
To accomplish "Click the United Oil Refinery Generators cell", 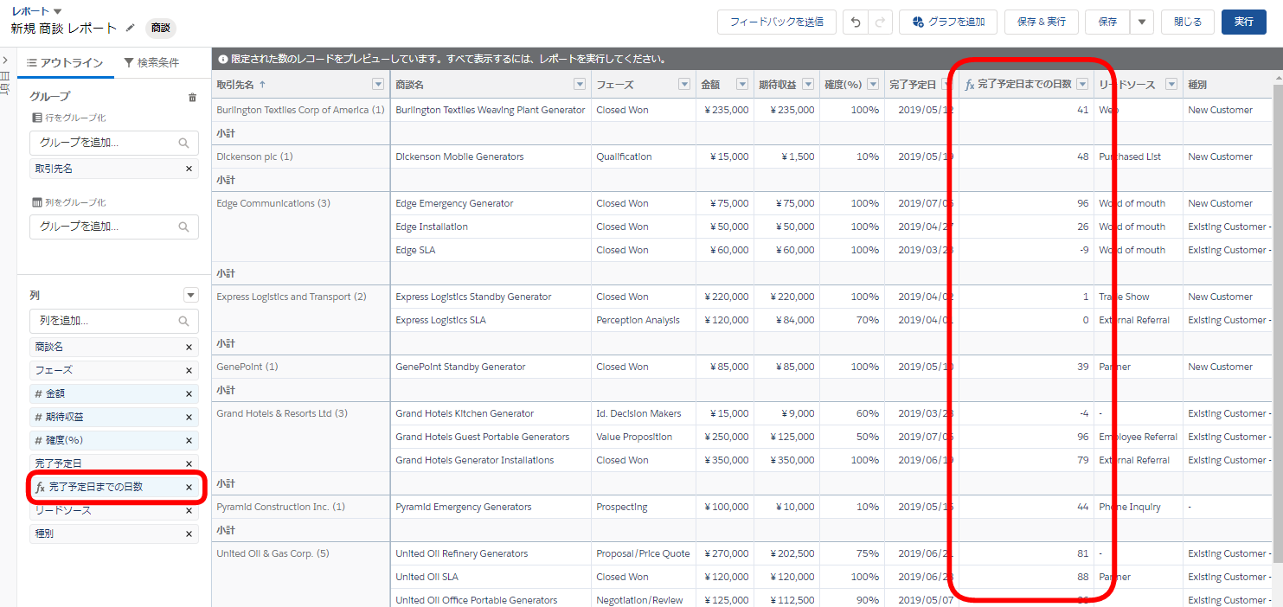I will (x=491, y=553).
